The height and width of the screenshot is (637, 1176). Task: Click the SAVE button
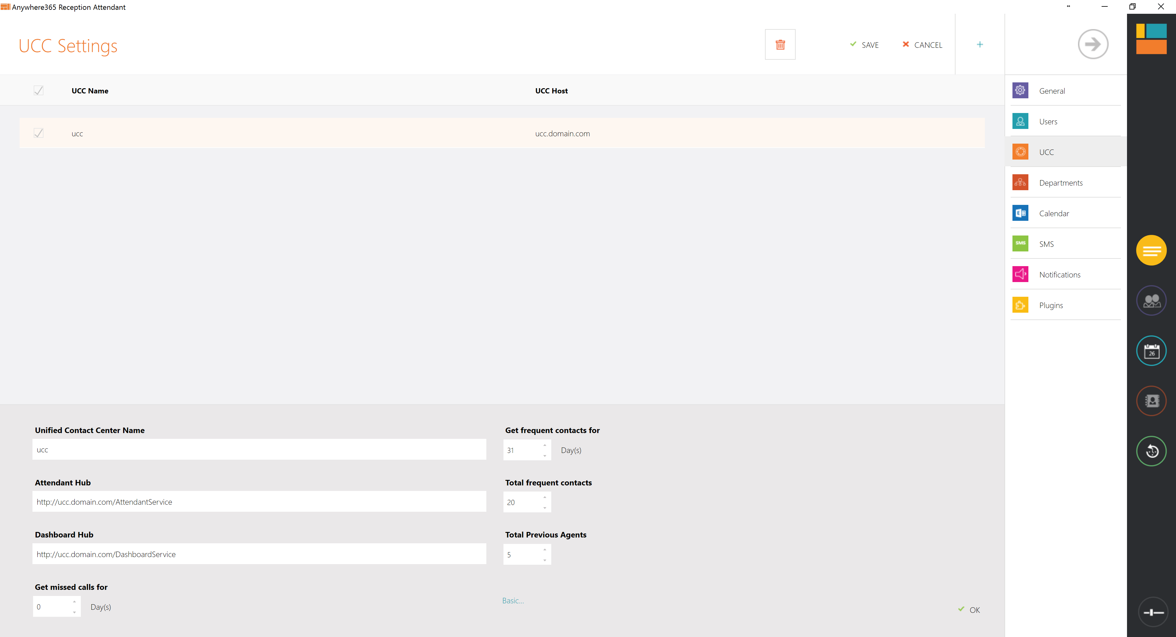pyautogui.click(x=864, y=45)
